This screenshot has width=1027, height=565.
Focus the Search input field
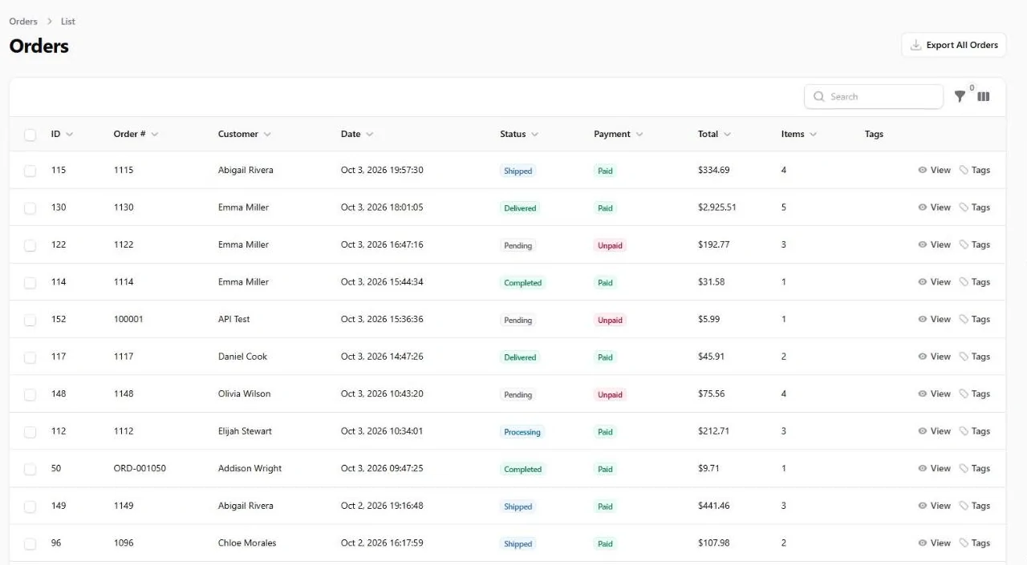(x=874, y=96)
